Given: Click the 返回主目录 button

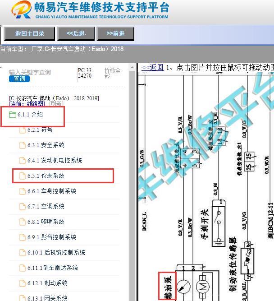Looking at the screenshot, I should tap(29, 33).
